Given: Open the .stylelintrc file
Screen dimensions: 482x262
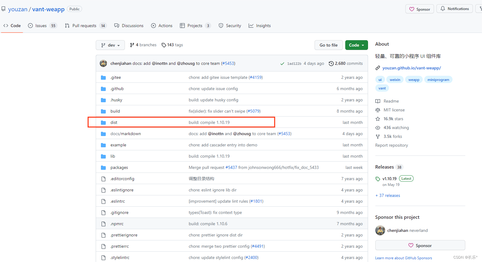Looking at the screenshot, I should coord(120,258).
